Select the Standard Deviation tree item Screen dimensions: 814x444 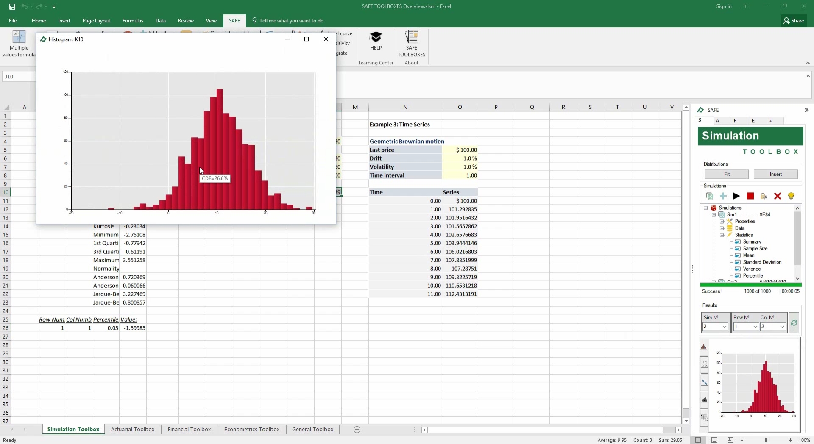[x=762, y=262]
